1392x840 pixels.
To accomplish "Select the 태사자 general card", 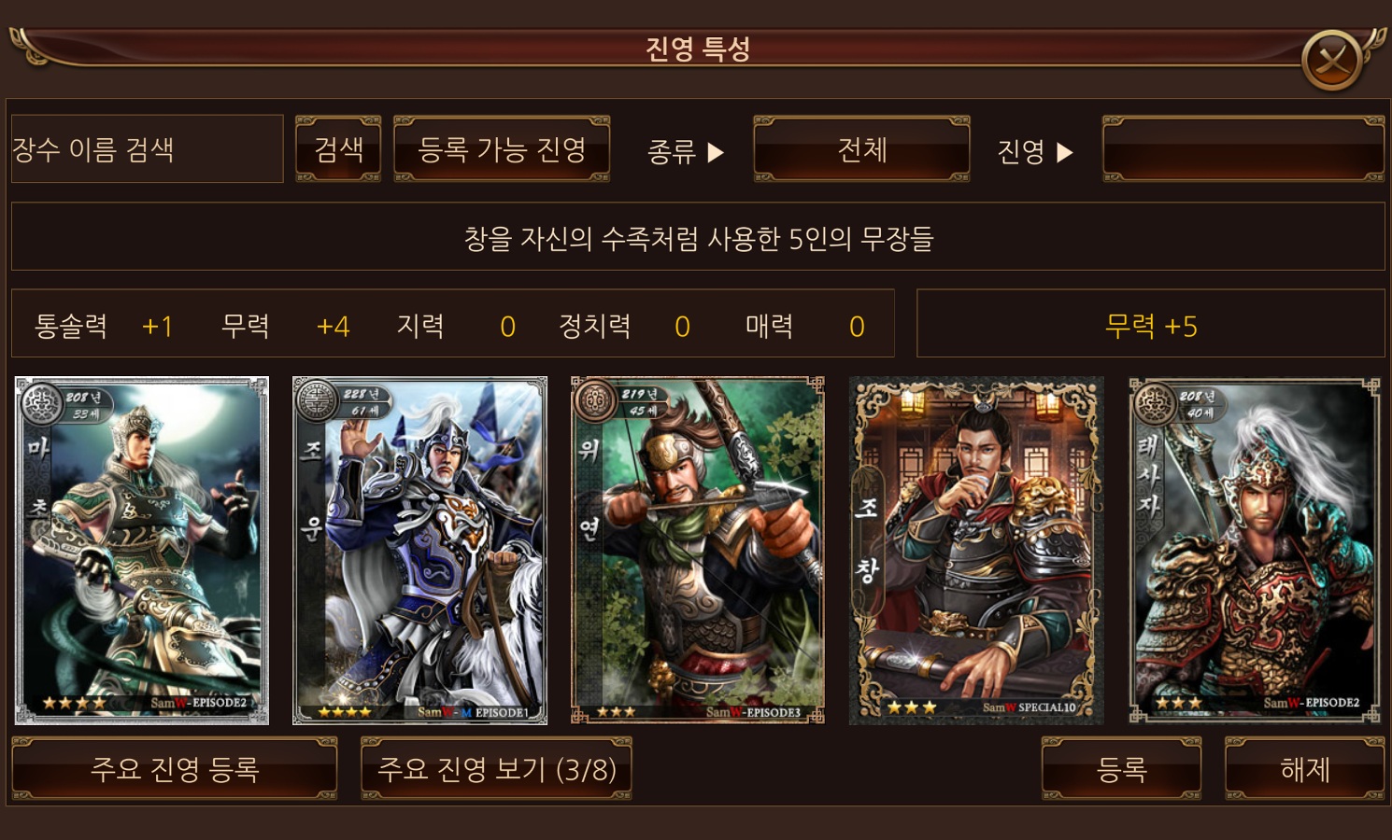I will (x=1255, y=551).
